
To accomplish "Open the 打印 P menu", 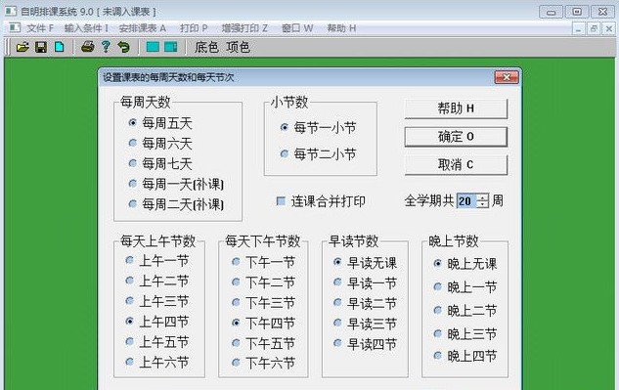I will pos(194,28).
